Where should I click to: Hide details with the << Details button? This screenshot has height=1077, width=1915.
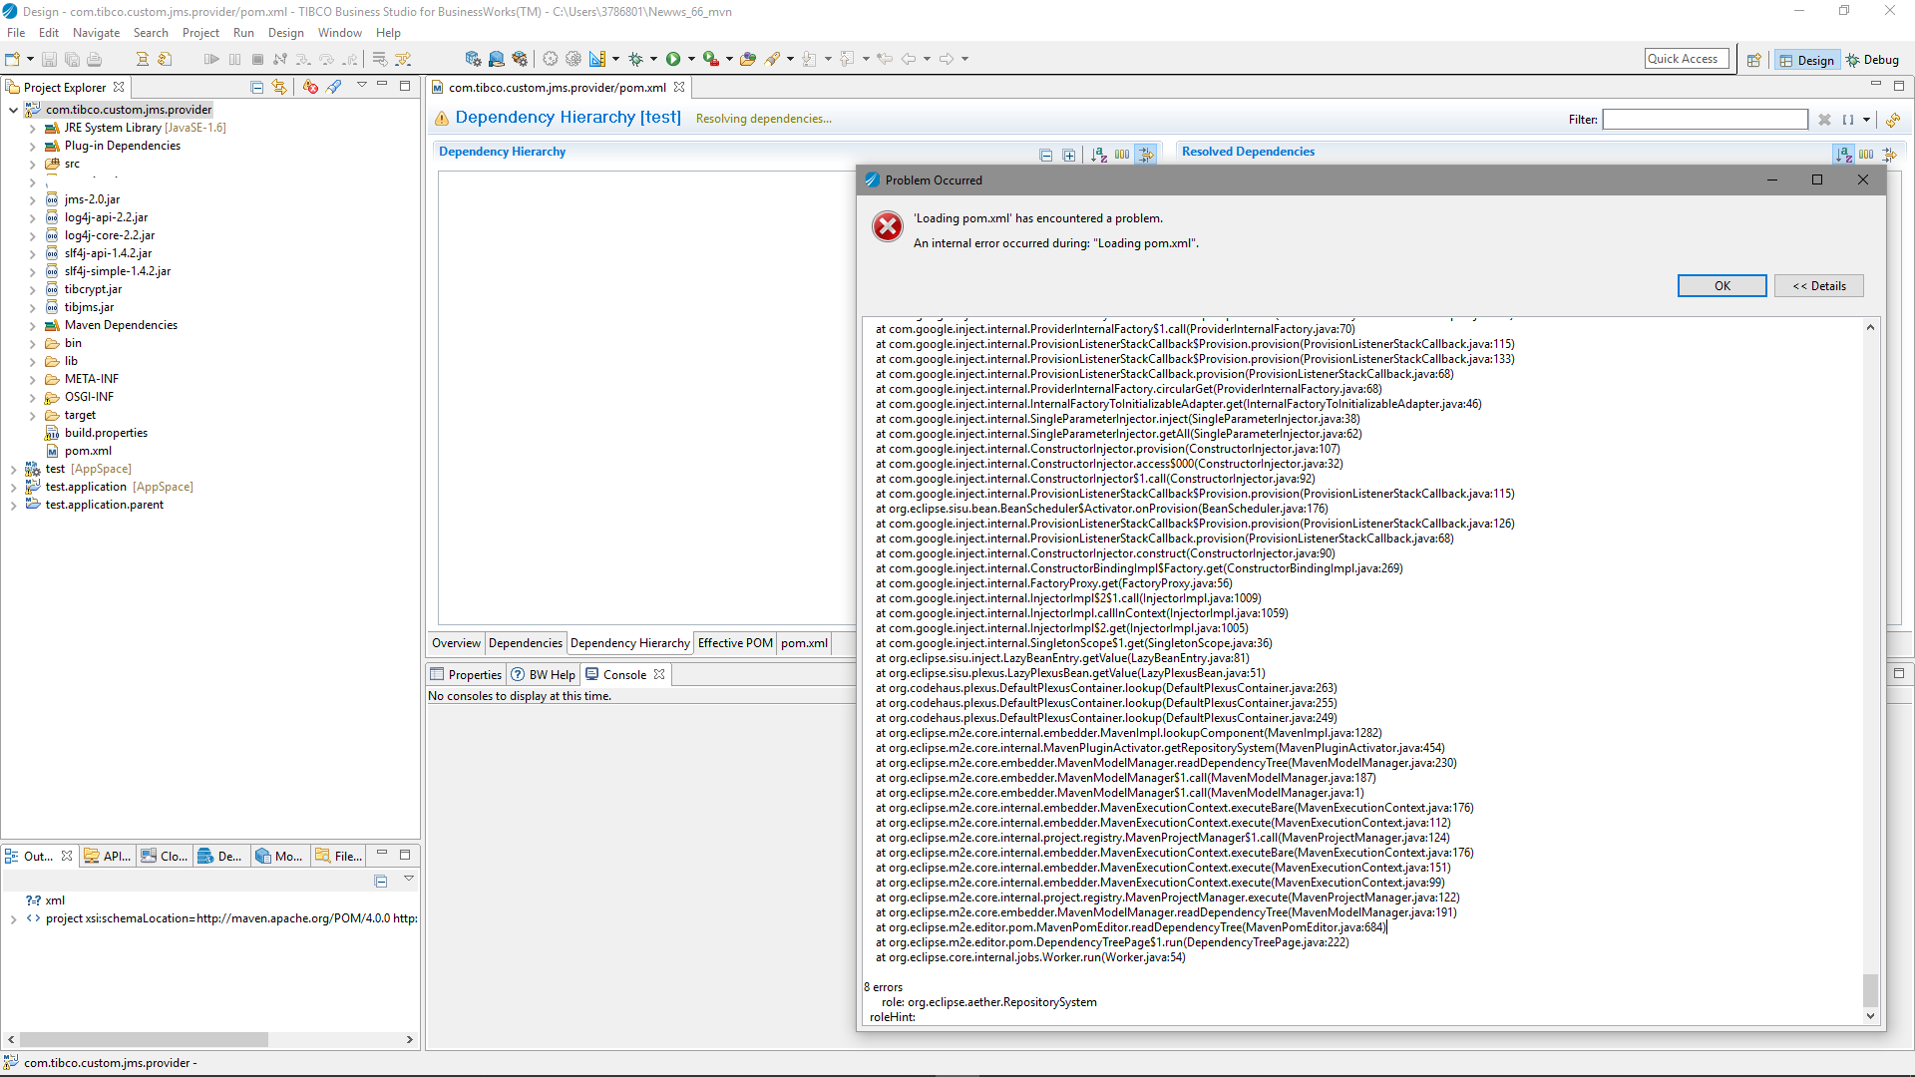[x=1818, y=286]
